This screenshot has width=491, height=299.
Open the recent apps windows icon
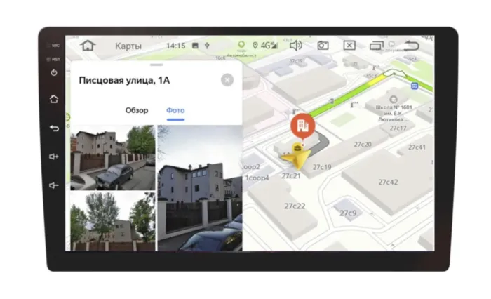(377, 46)
